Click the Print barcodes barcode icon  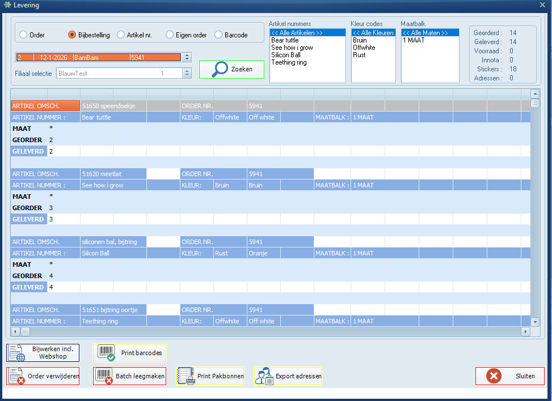(x=107, y=353)
